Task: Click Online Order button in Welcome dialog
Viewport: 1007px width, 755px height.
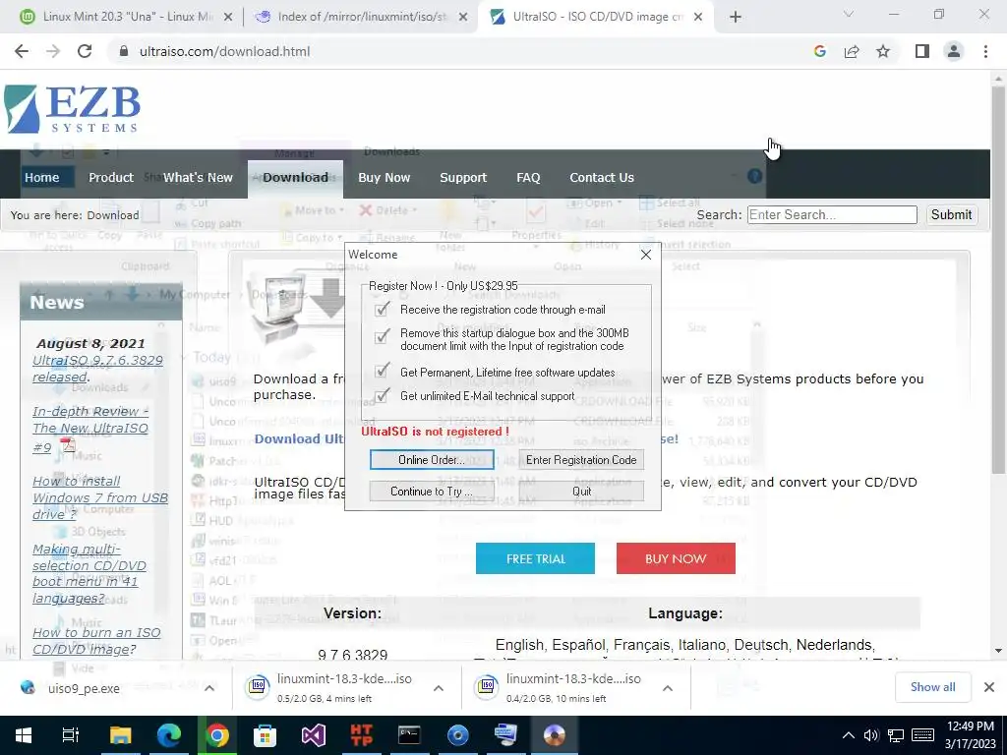Action: pos(432,460)
